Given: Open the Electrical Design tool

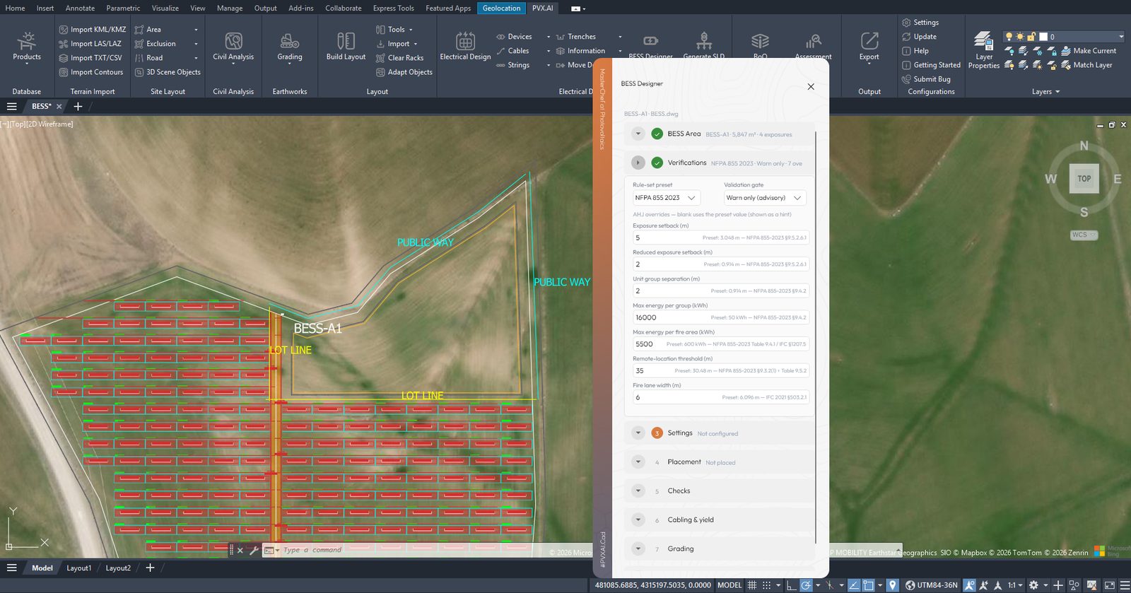Looking at the screenshot, I should (x=465, y=47).
